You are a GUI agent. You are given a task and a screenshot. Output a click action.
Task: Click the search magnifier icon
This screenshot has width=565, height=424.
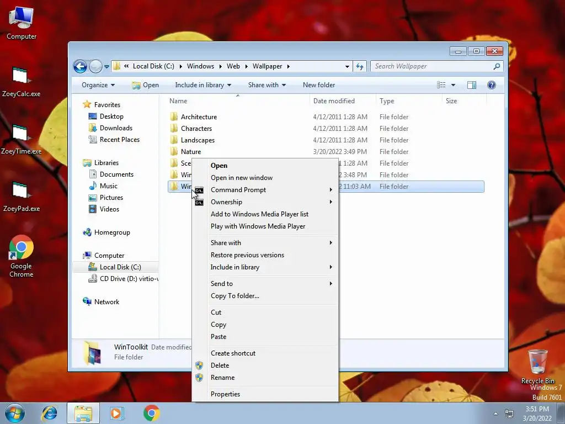tap(497, 66)
